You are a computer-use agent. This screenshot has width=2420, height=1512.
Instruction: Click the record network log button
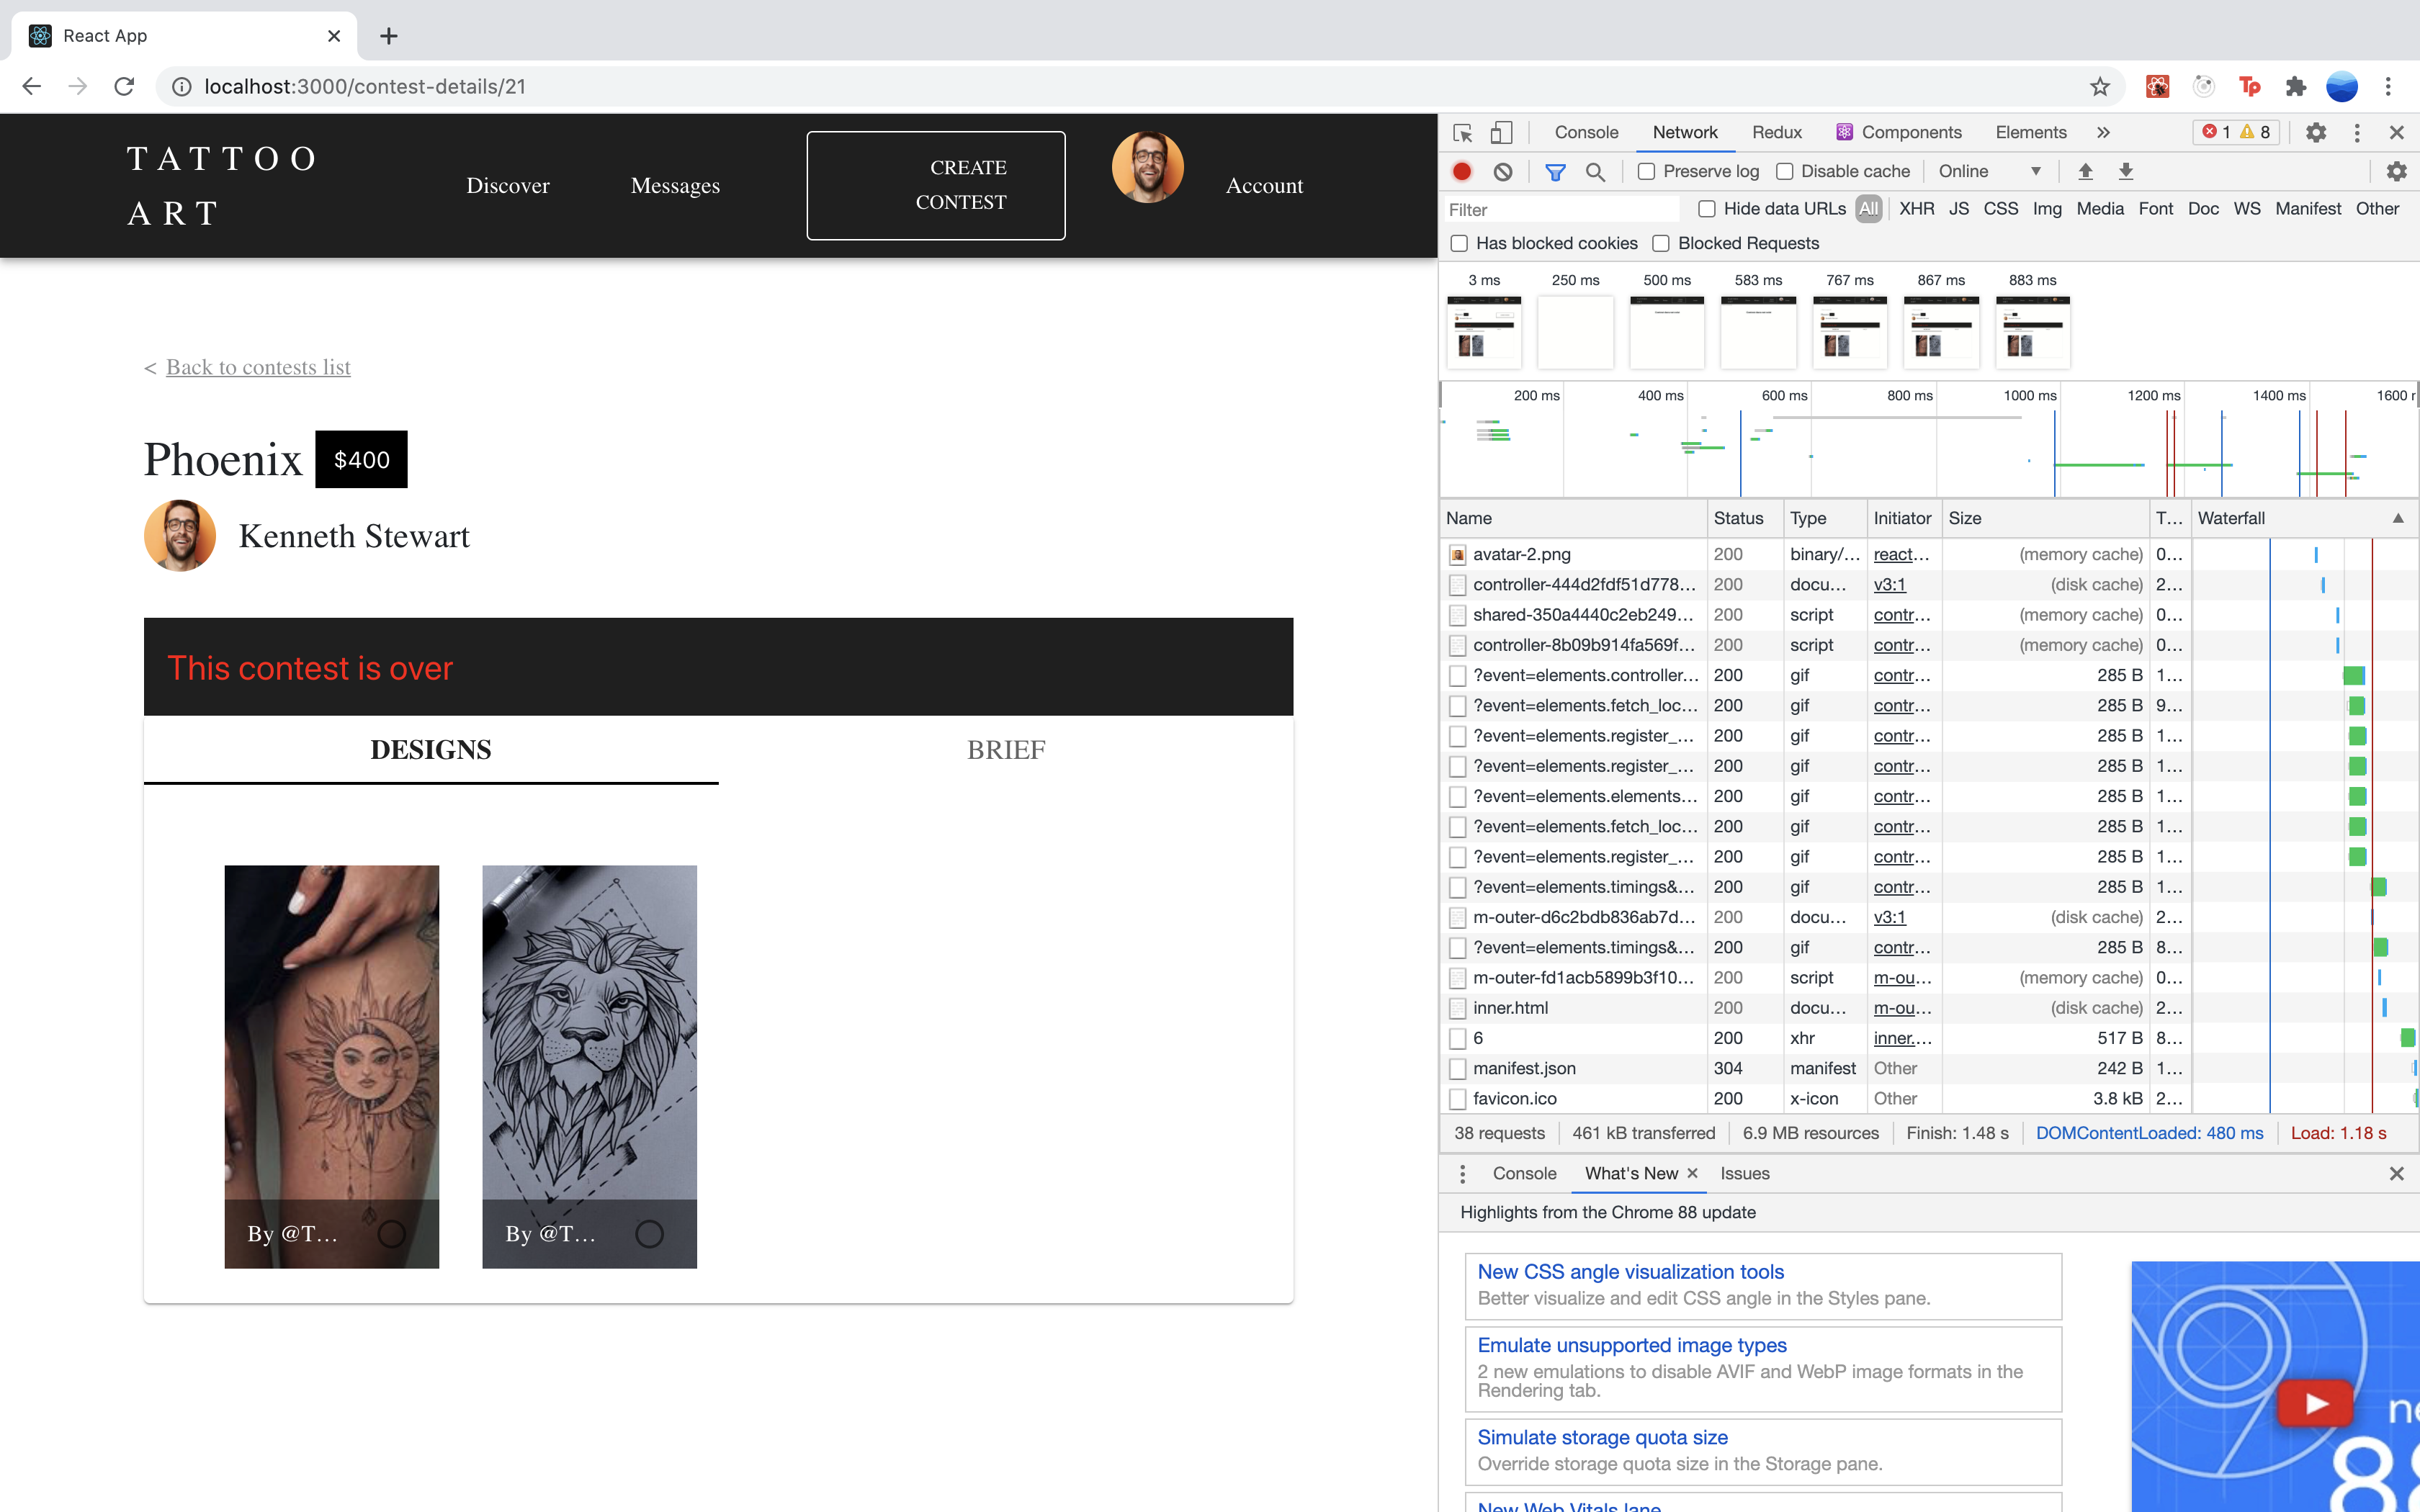coord(1461,171)
